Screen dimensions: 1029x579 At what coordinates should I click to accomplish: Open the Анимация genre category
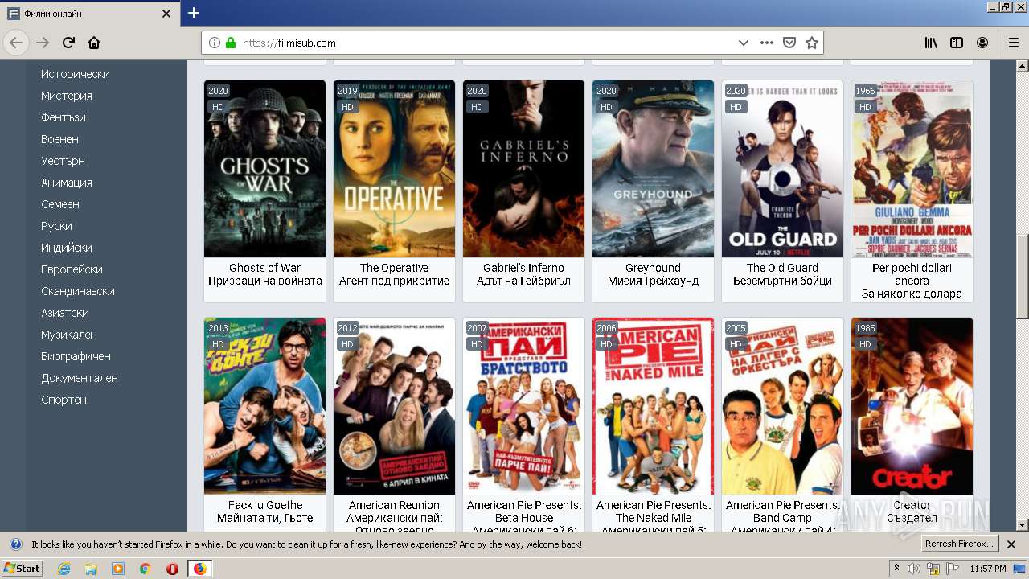67,183
